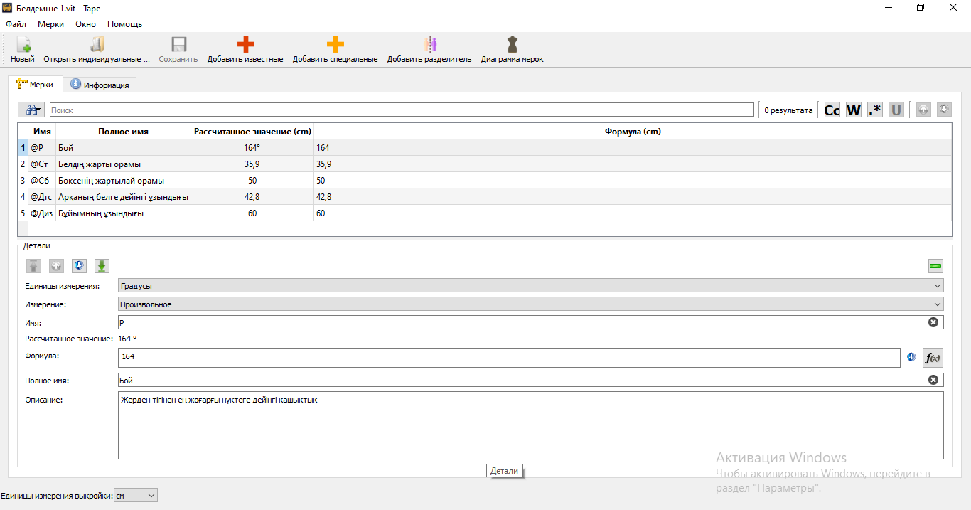971x510 pixels.
Task: Click the Описание text area
Action: pyautogui.click(x=530, y=425)
